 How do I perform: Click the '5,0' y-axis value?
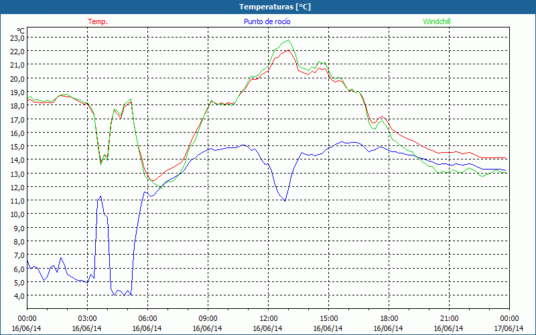(x=19, y=282)
